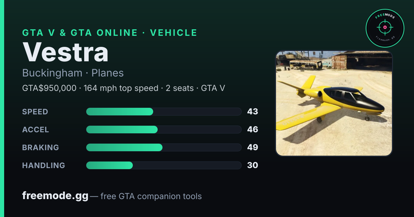Click the Vestra vehicle title
This screenshot has width=414, height=217.
coord(66,52)
